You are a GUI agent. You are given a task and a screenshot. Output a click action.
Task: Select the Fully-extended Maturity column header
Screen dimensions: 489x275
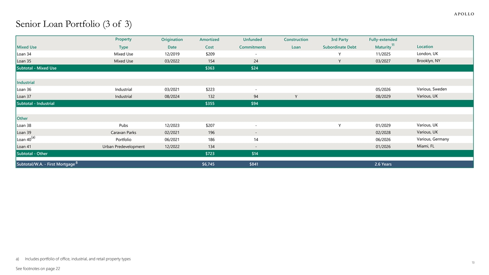[x=383, y=43]
